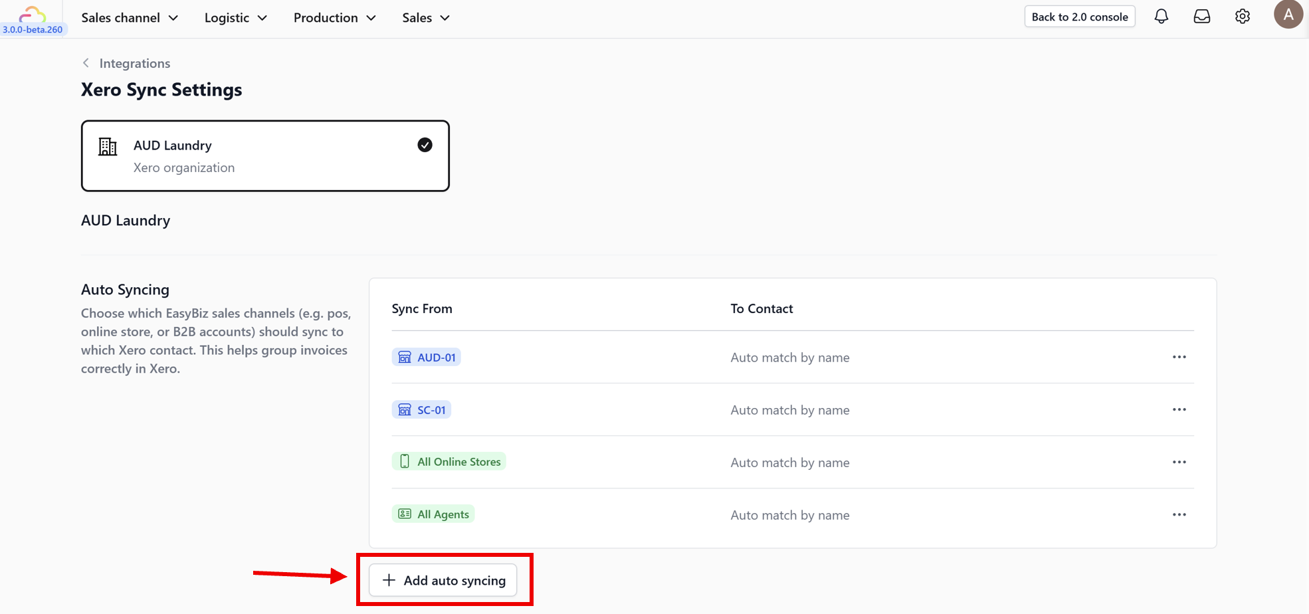Click the 3.0.0-beta.260 version badge
1309x614 pixels.
click(x=33, y=29)
